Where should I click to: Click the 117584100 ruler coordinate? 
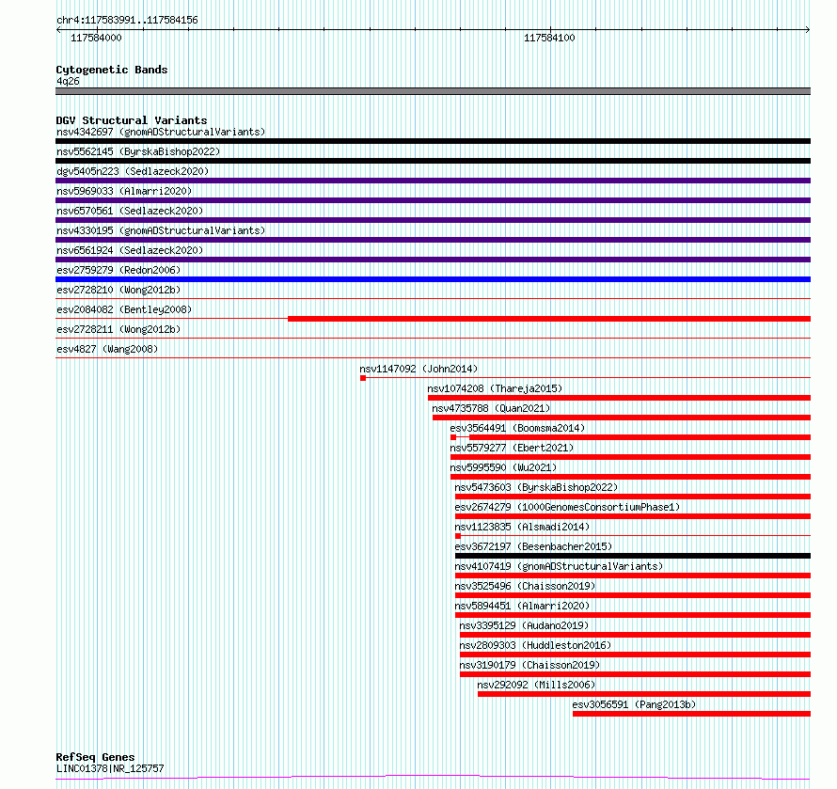(549, 38)
